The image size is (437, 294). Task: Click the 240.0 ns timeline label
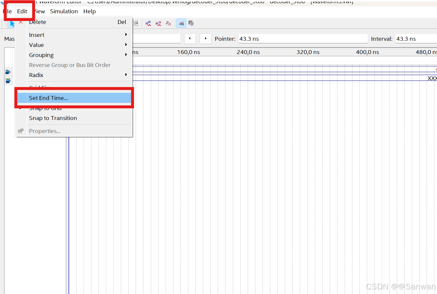(248, 52)
